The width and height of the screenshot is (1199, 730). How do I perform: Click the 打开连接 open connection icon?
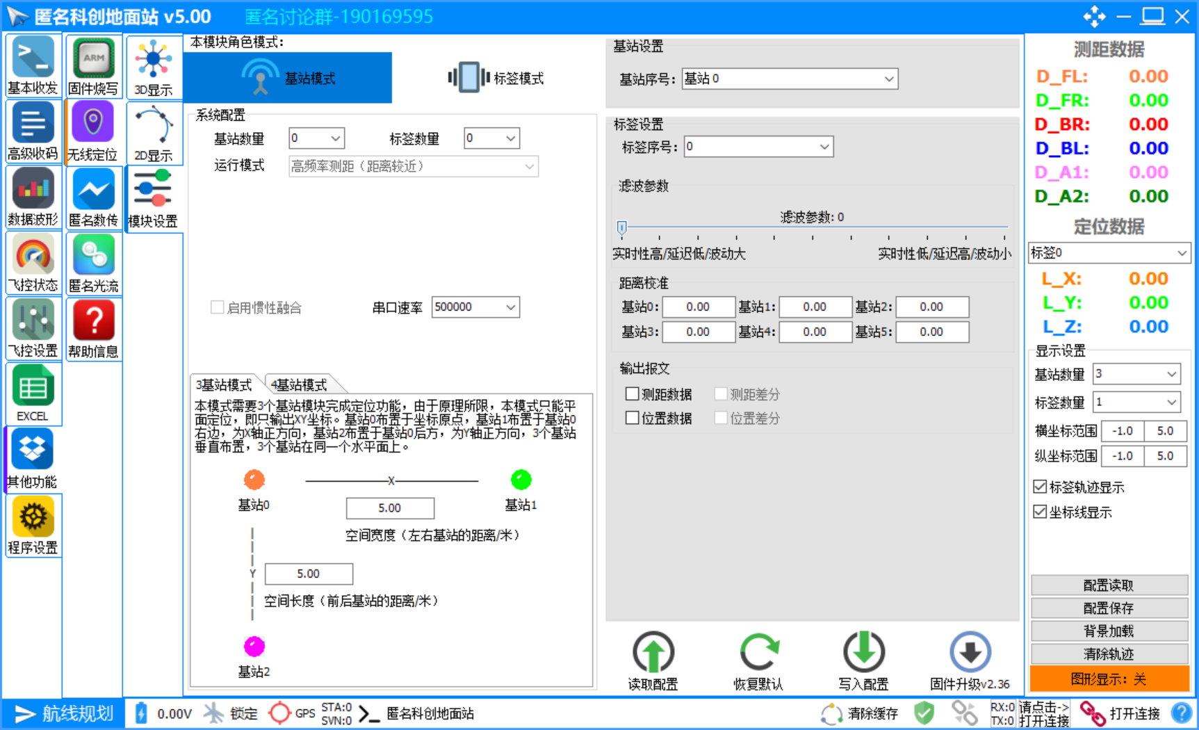[x=1120, y=713]
